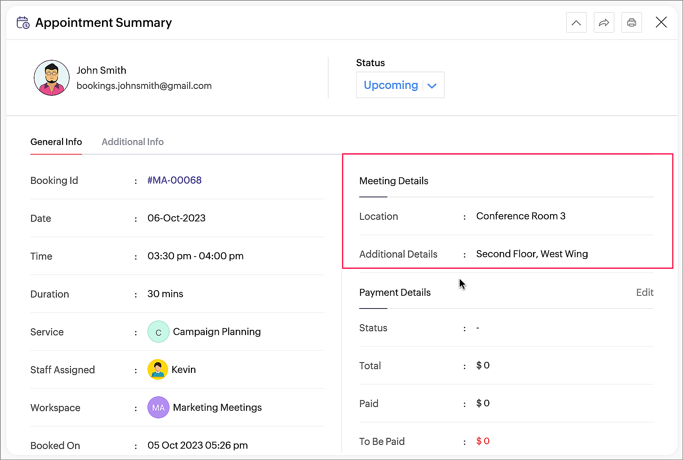Image resolution: width=683 pixels, height=460 pixels.
Task: Click John Smith's profile avatar
Action: 52,78
